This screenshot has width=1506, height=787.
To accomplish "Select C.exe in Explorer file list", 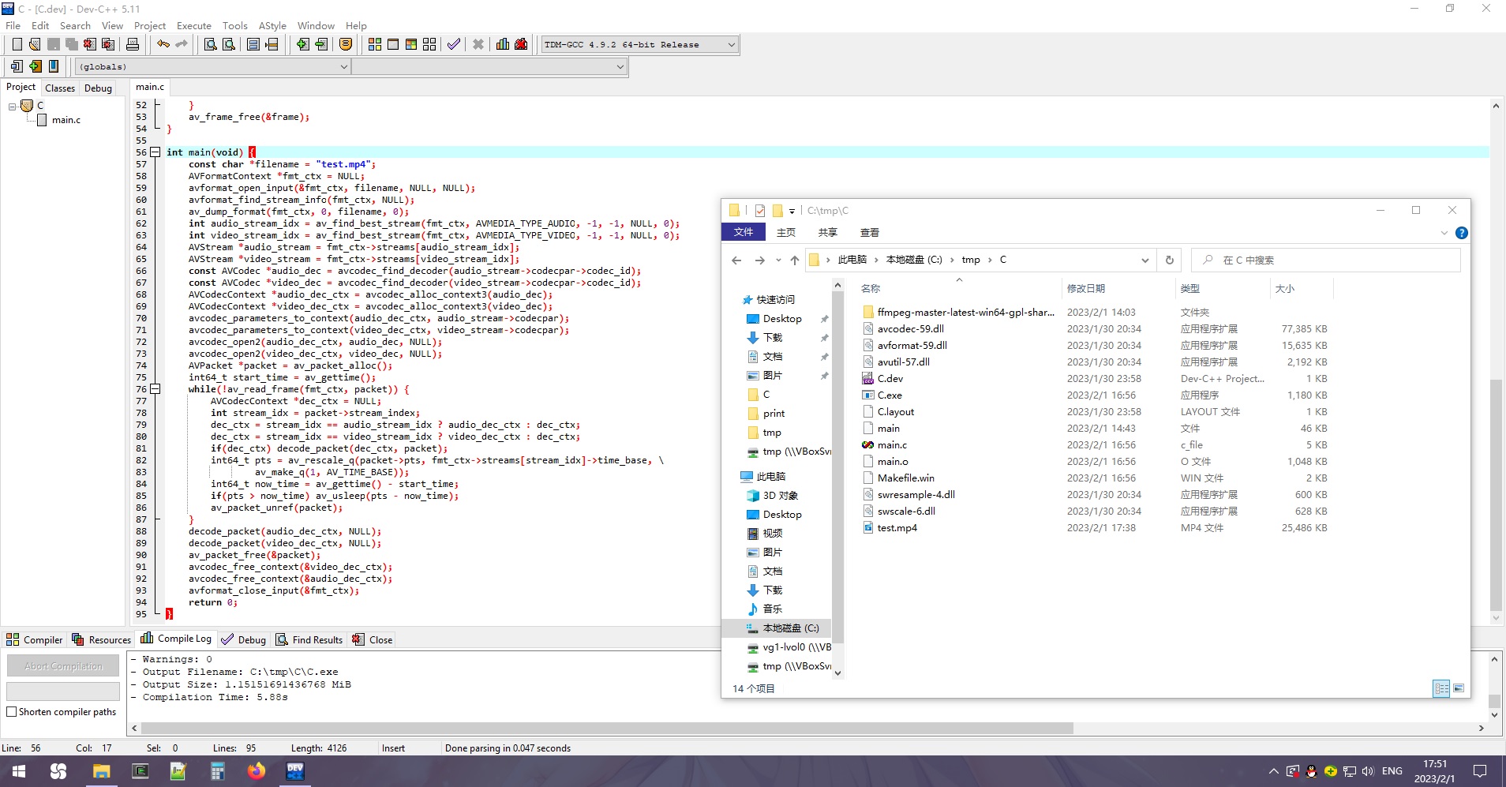I will (x=890, y=395).
